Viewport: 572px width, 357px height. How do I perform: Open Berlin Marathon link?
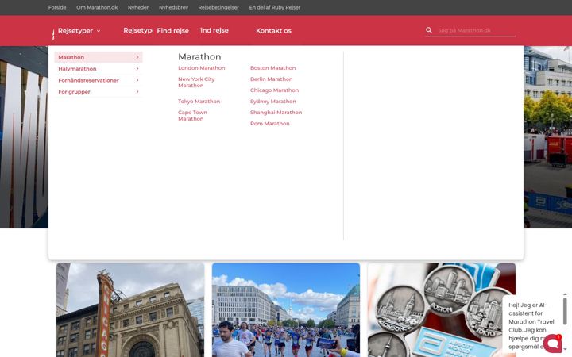[x=272, y=79]
